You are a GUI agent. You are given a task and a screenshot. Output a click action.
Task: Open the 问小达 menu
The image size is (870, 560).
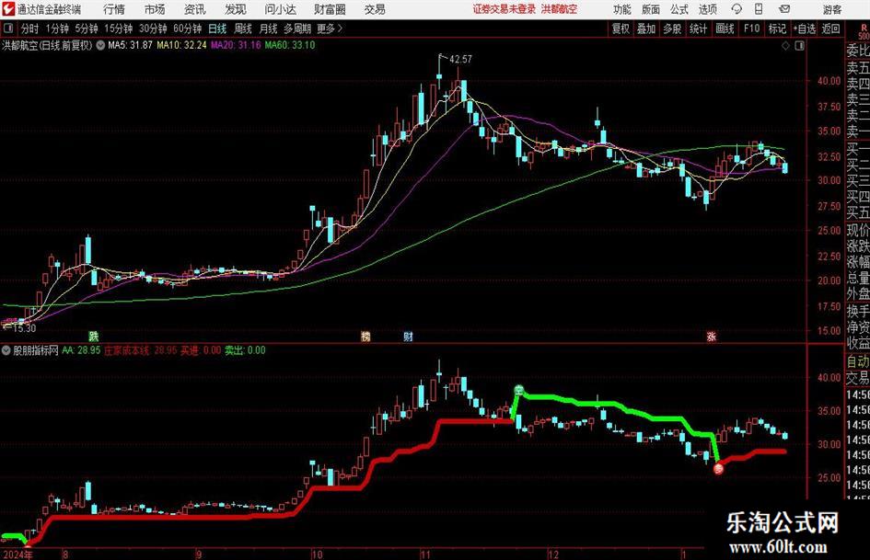(x=280, y=9)
